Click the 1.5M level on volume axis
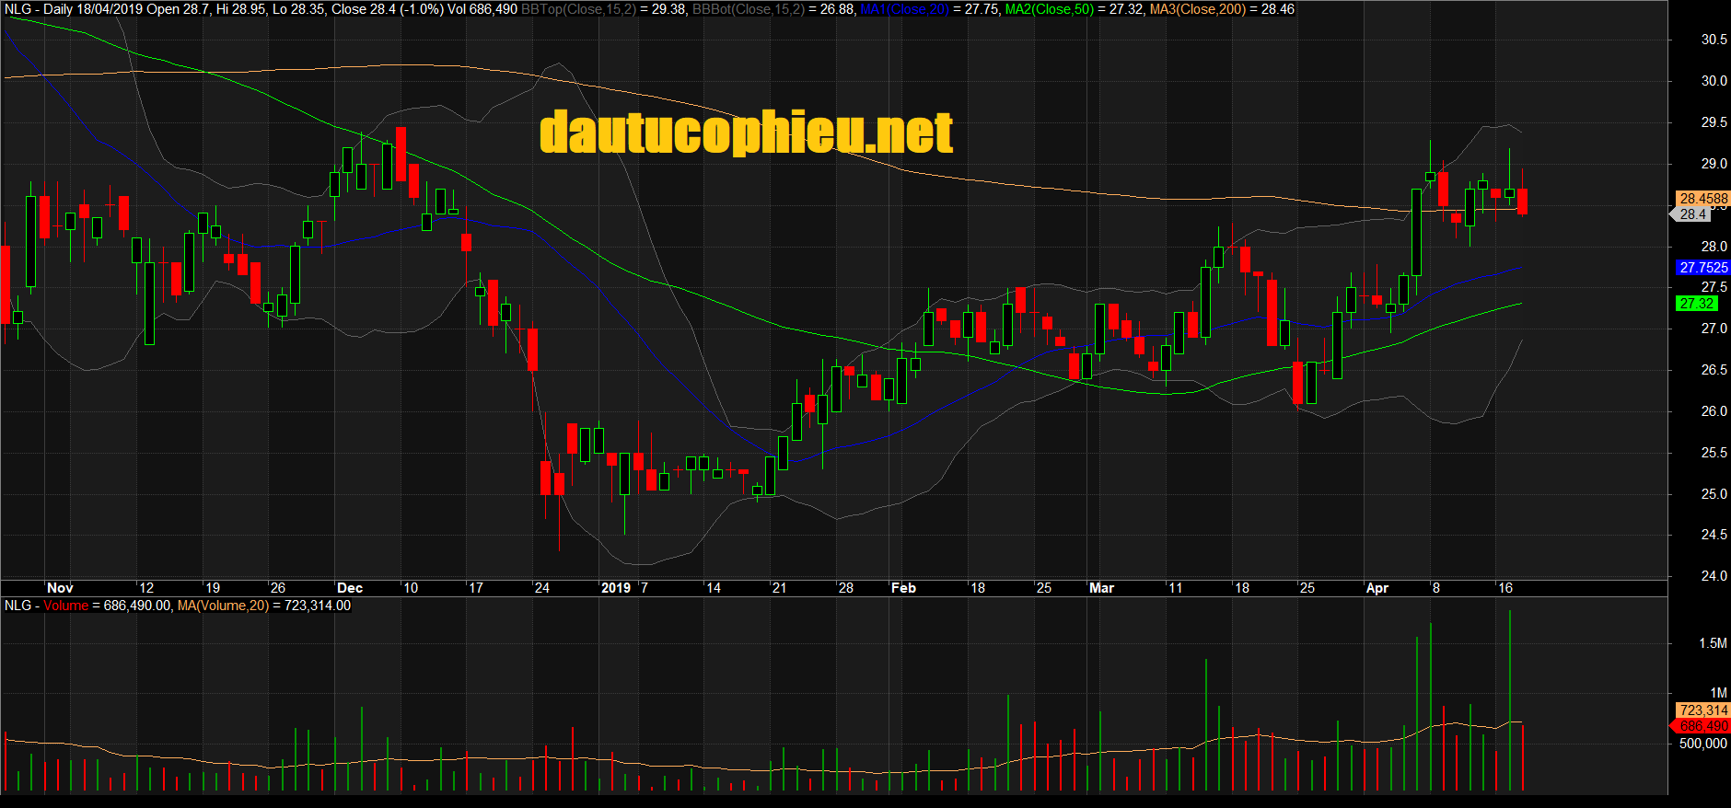Image resolution: width=1731 pixels, height=808 pixels. pos(1713,643)
